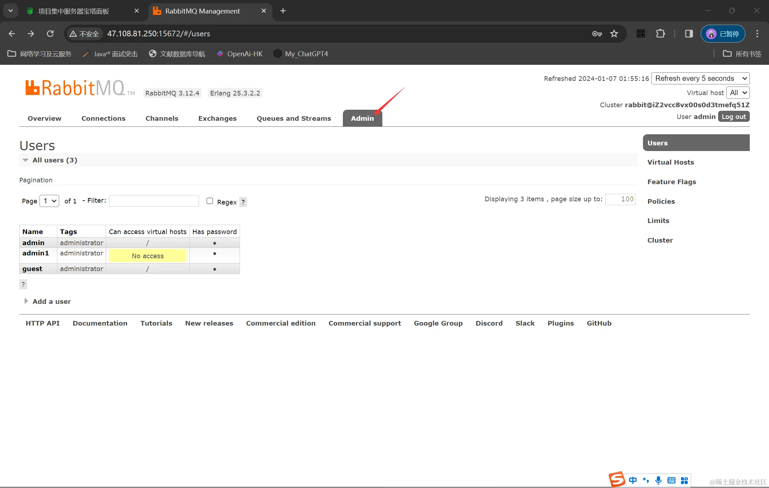Open the Virtual host All dropdown
Screen dimensions: 769x488
(738, 93)
